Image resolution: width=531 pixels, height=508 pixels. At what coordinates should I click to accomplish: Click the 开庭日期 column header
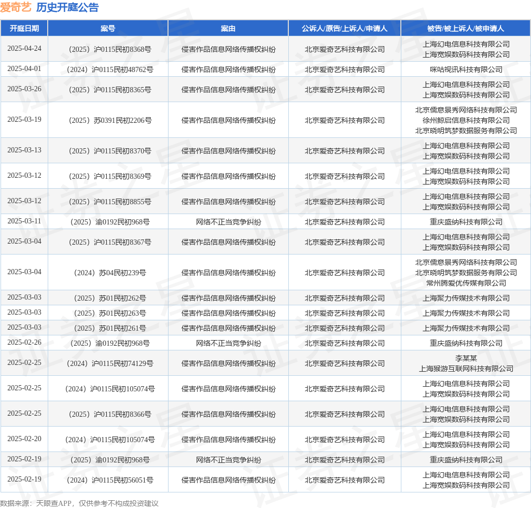click(24, 29)
